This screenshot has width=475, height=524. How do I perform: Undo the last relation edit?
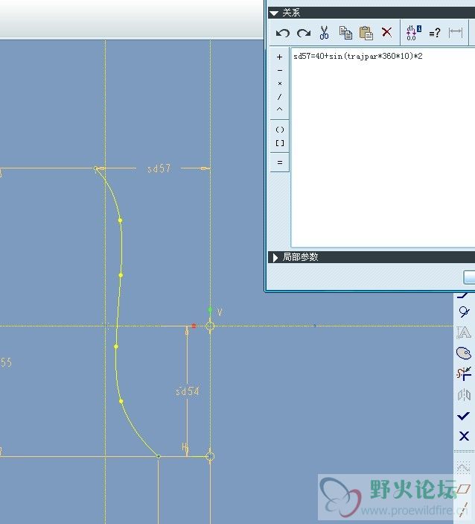click(x=283, y=33)
